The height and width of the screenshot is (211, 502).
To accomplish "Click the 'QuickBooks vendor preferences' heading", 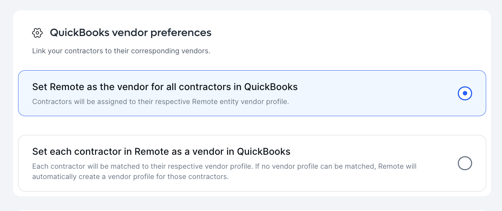I will (130, 33).
